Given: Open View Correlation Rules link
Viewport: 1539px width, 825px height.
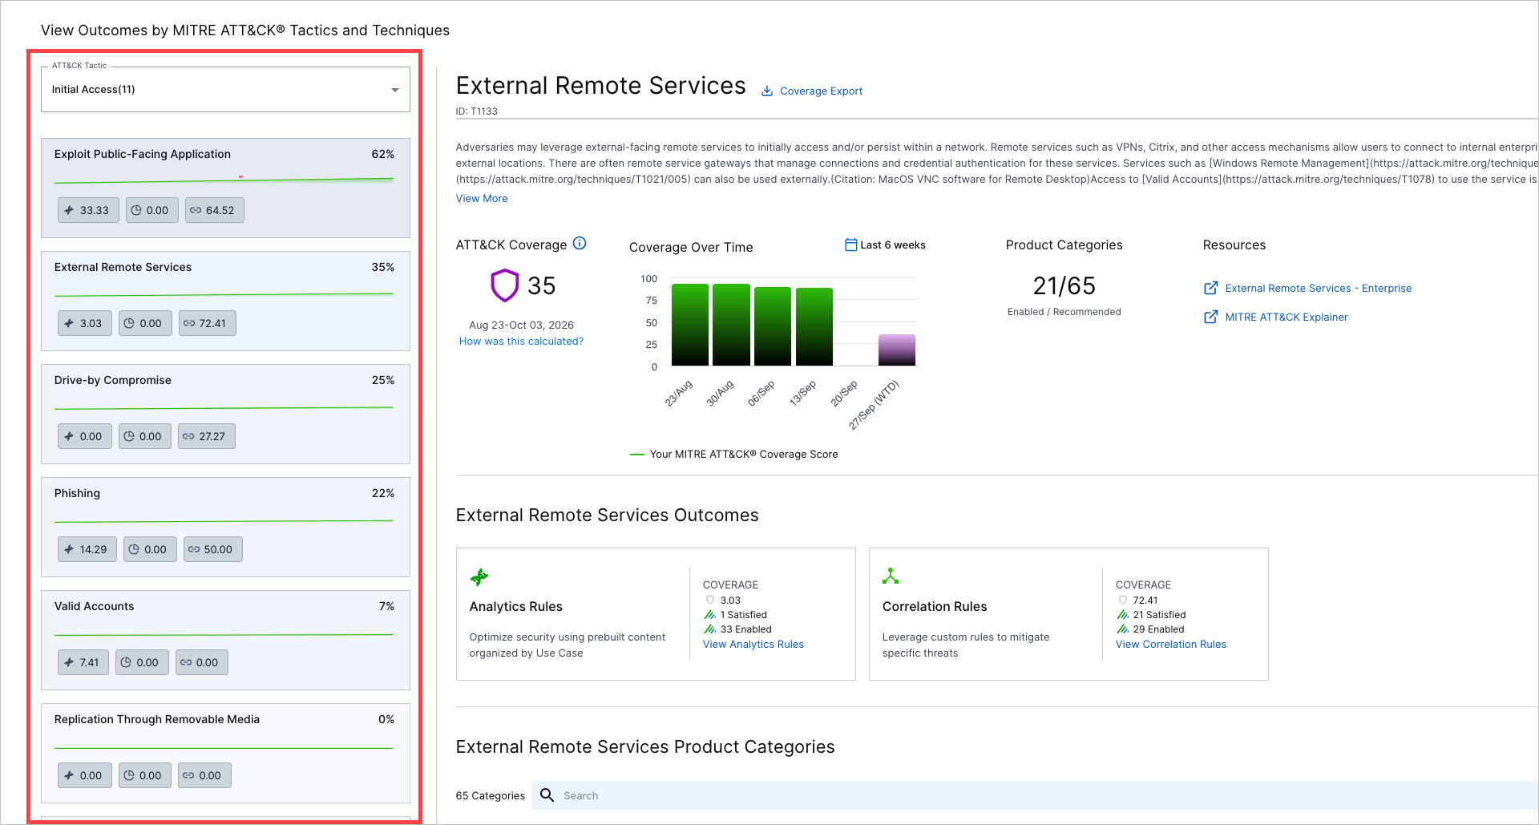Looking at the screenshot, I should pos(1171,644).
